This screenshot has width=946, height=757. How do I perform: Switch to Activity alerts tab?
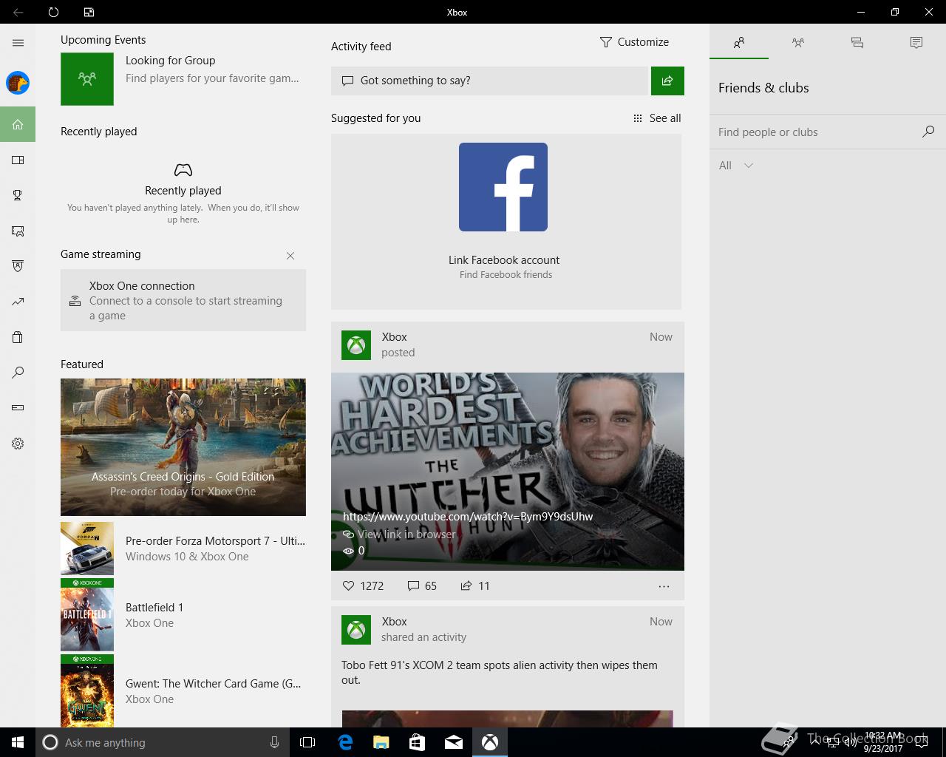916,43
